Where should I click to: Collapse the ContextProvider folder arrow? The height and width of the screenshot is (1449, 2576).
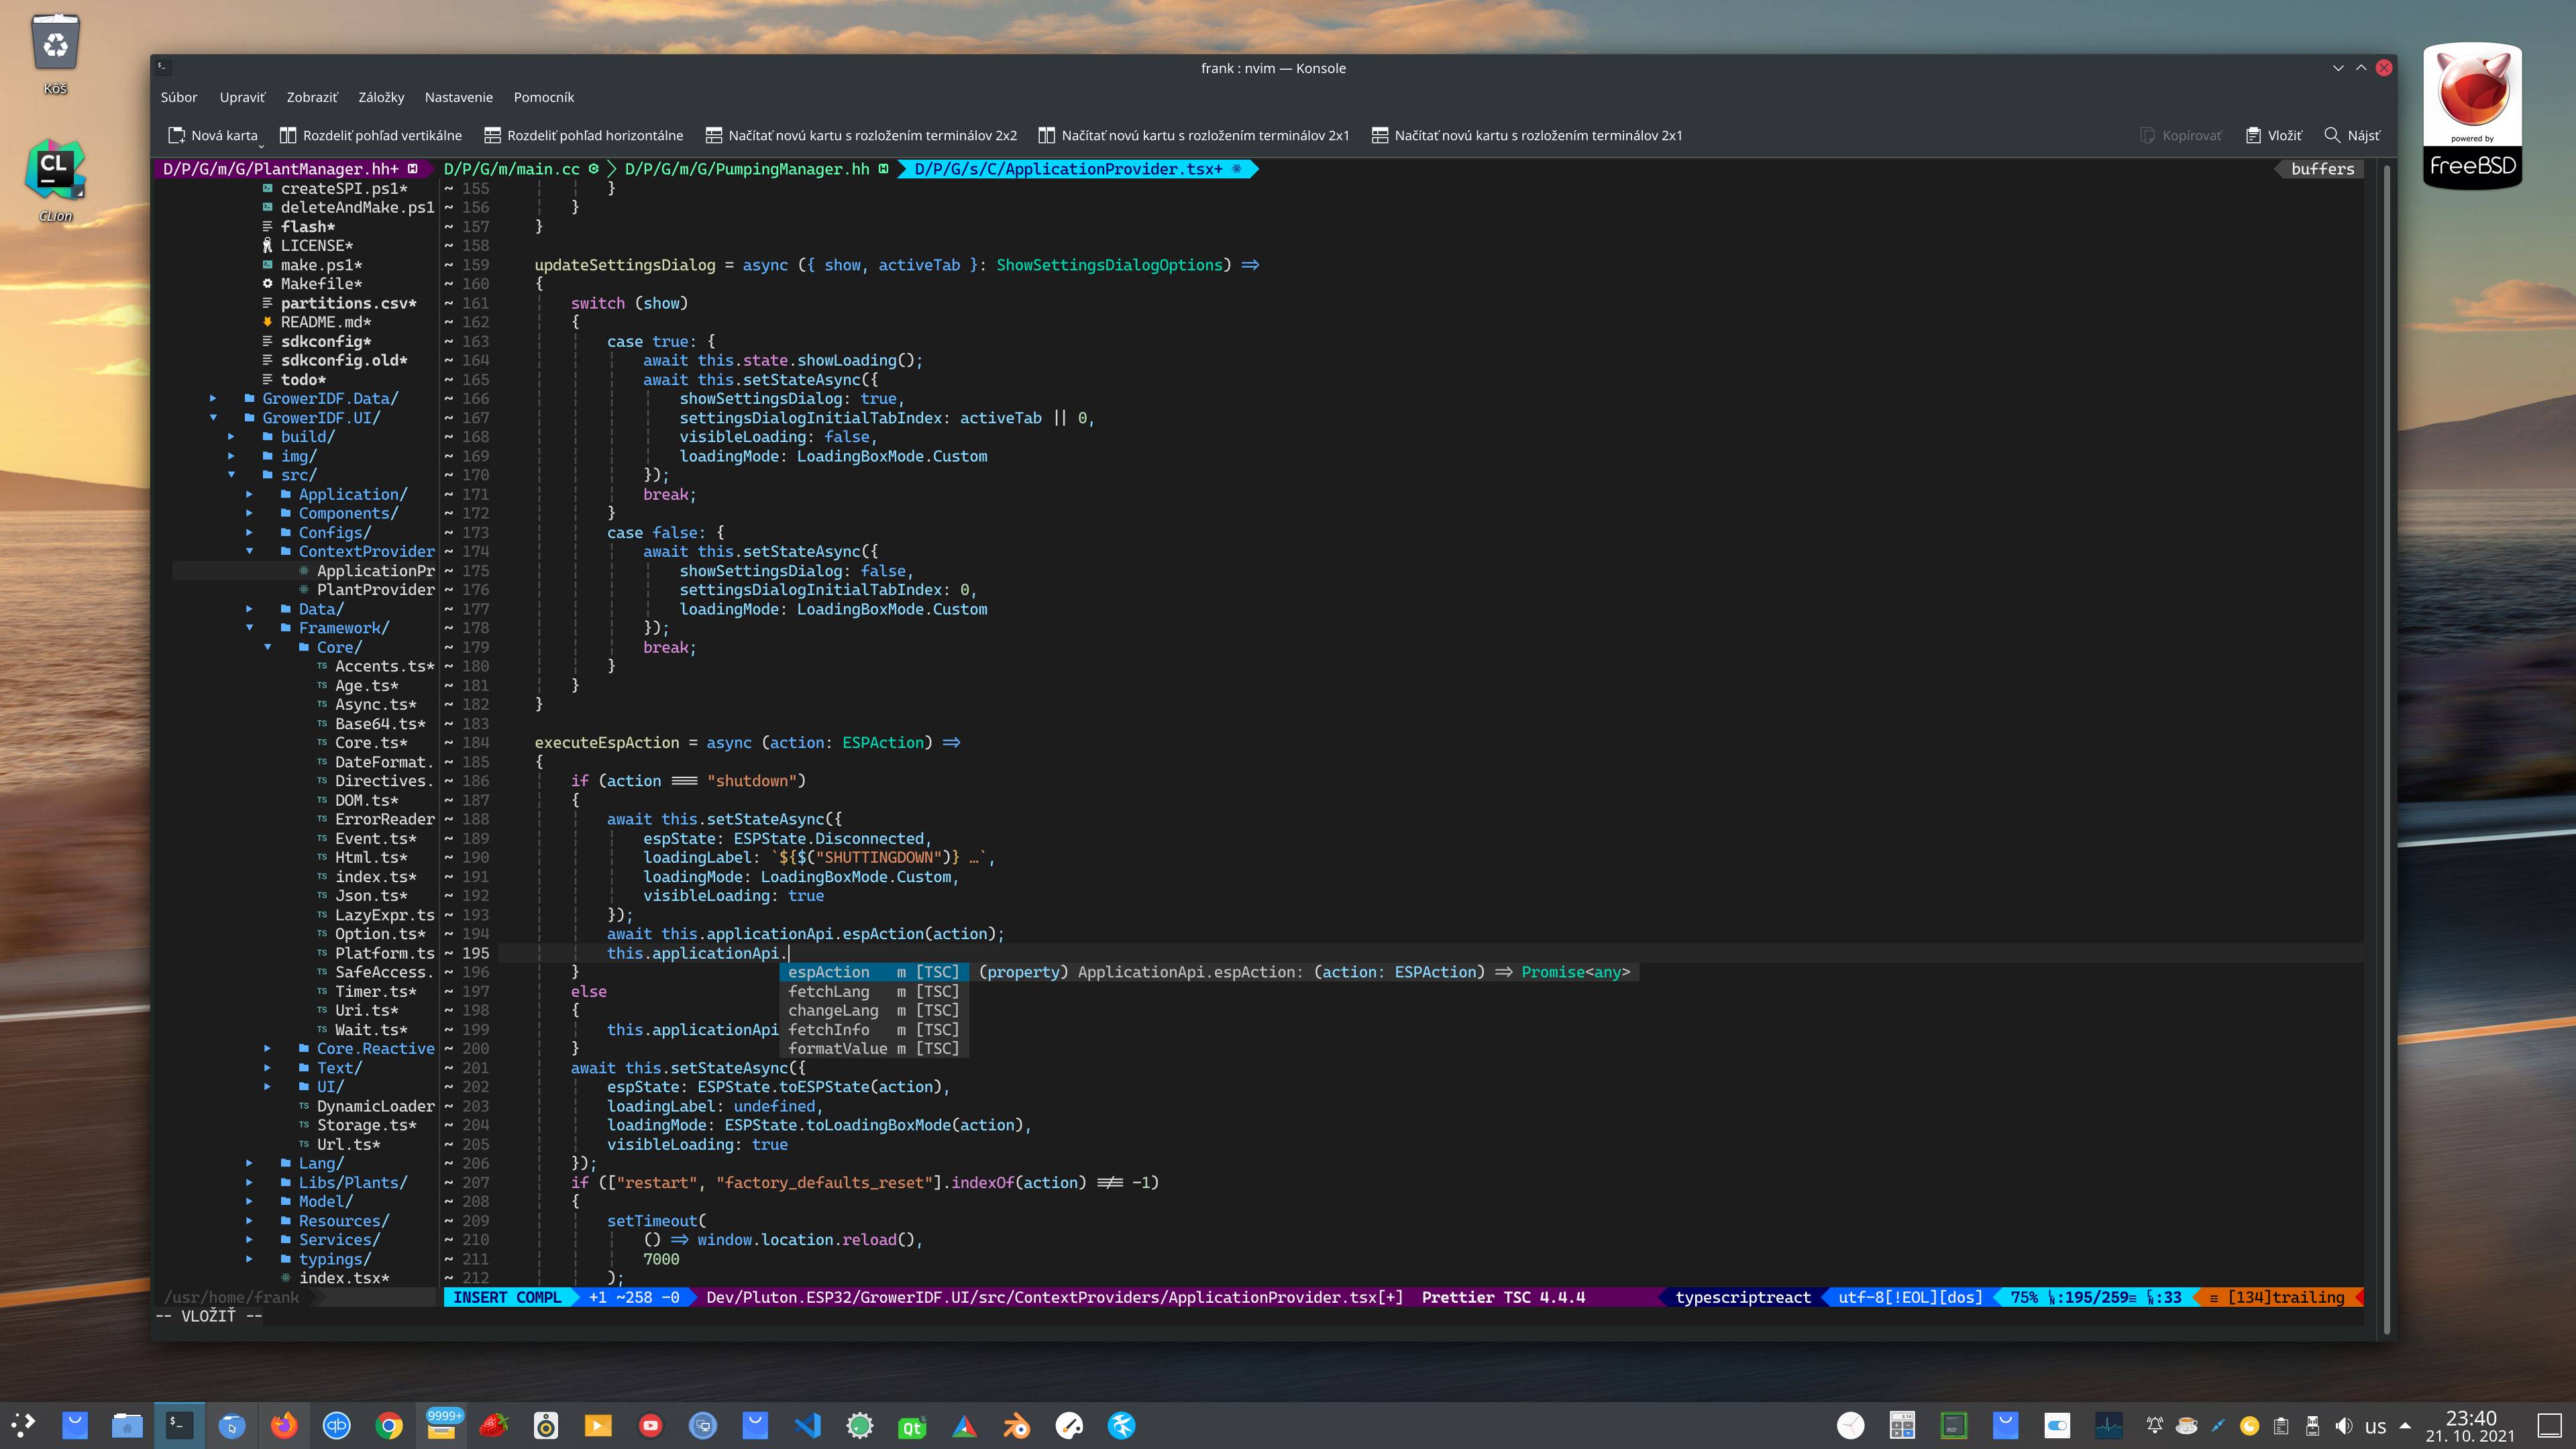pyautogui.click(x=249, y=551)
